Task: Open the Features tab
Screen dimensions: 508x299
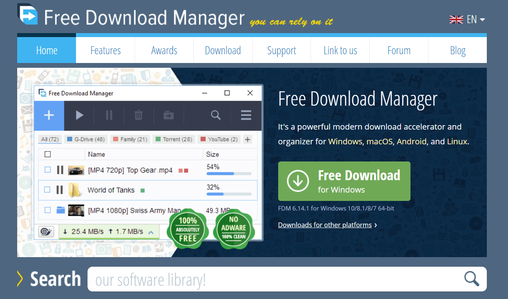Action: (x=106, y=50)
